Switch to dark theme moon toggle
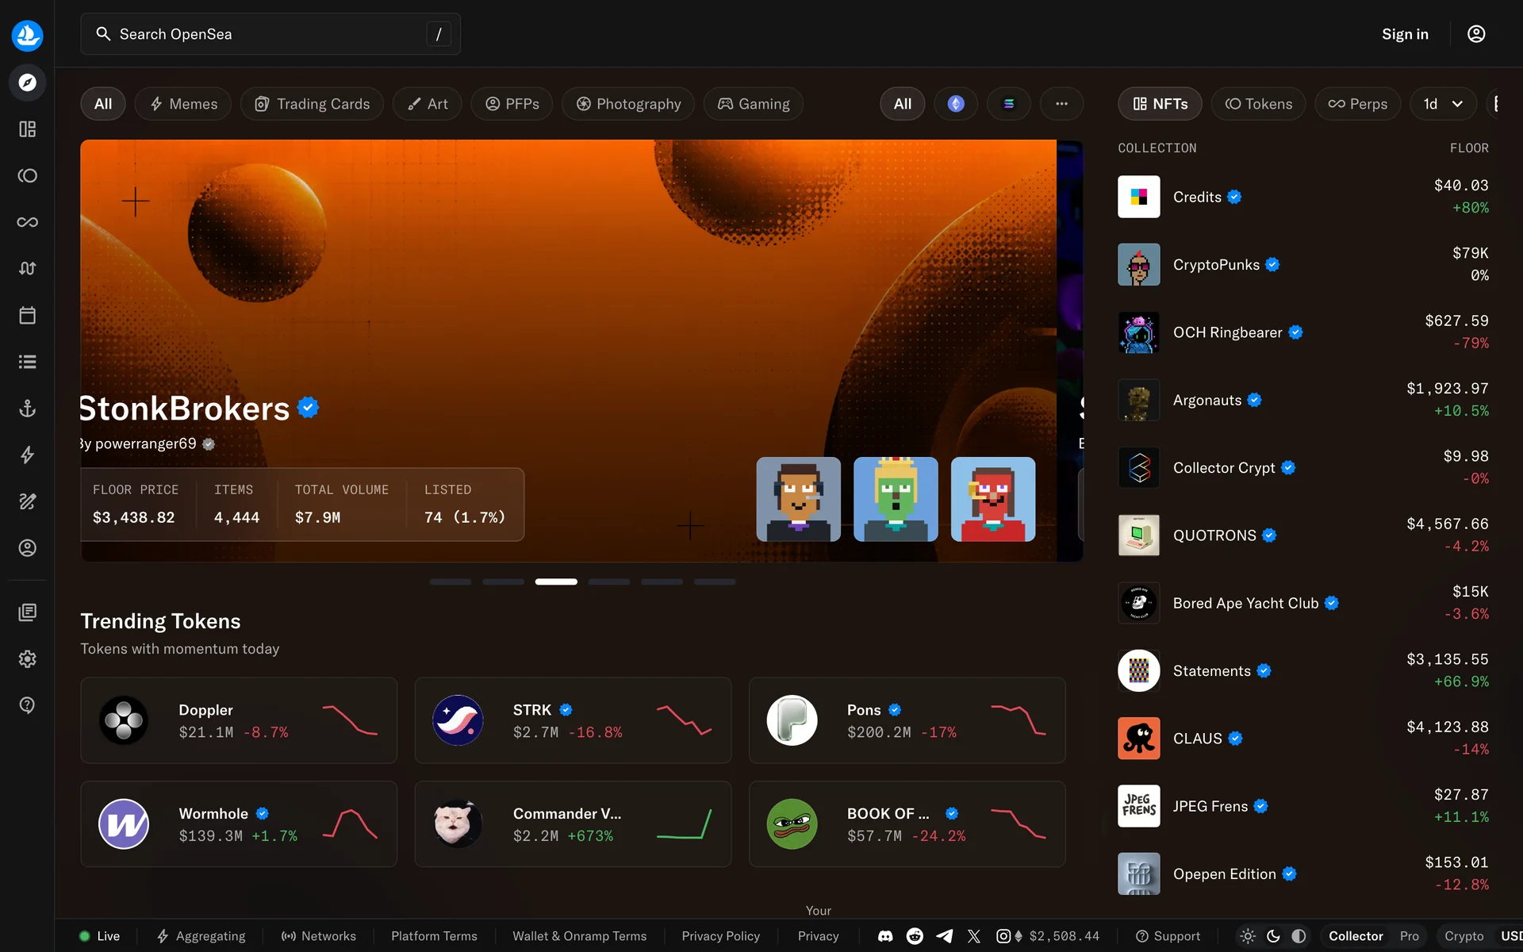 click(x=1273, y=936)
